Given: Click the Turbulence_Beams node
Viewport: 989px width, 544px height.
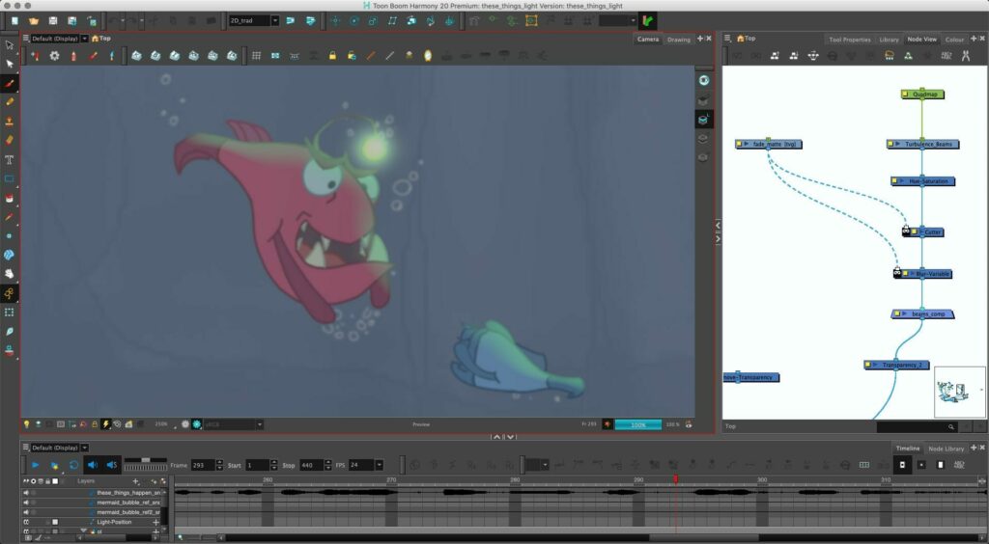Looking at the screenshot, I should [x=922, y=144].
